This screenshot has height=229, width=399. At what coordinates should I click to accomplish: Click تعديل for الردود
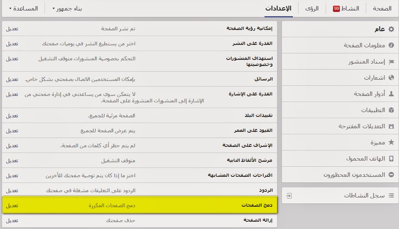click(x=12, y=191)
